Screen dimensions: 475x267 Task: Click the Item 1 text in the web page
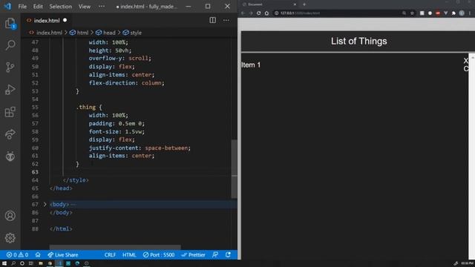point(251,65)
